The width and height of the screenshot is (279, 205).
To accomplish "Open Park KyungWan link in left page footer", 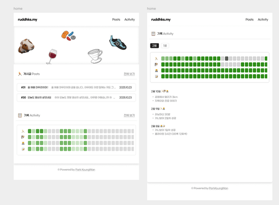I will point(85,170).
